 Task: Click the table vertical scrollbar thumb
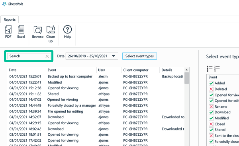pos(186,78)
